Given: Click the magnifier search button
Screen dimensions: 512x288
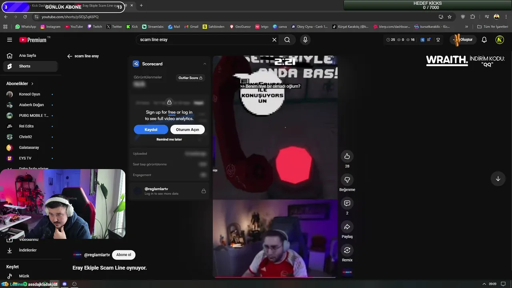Looking at the screenshot, I should click(287, 40).
